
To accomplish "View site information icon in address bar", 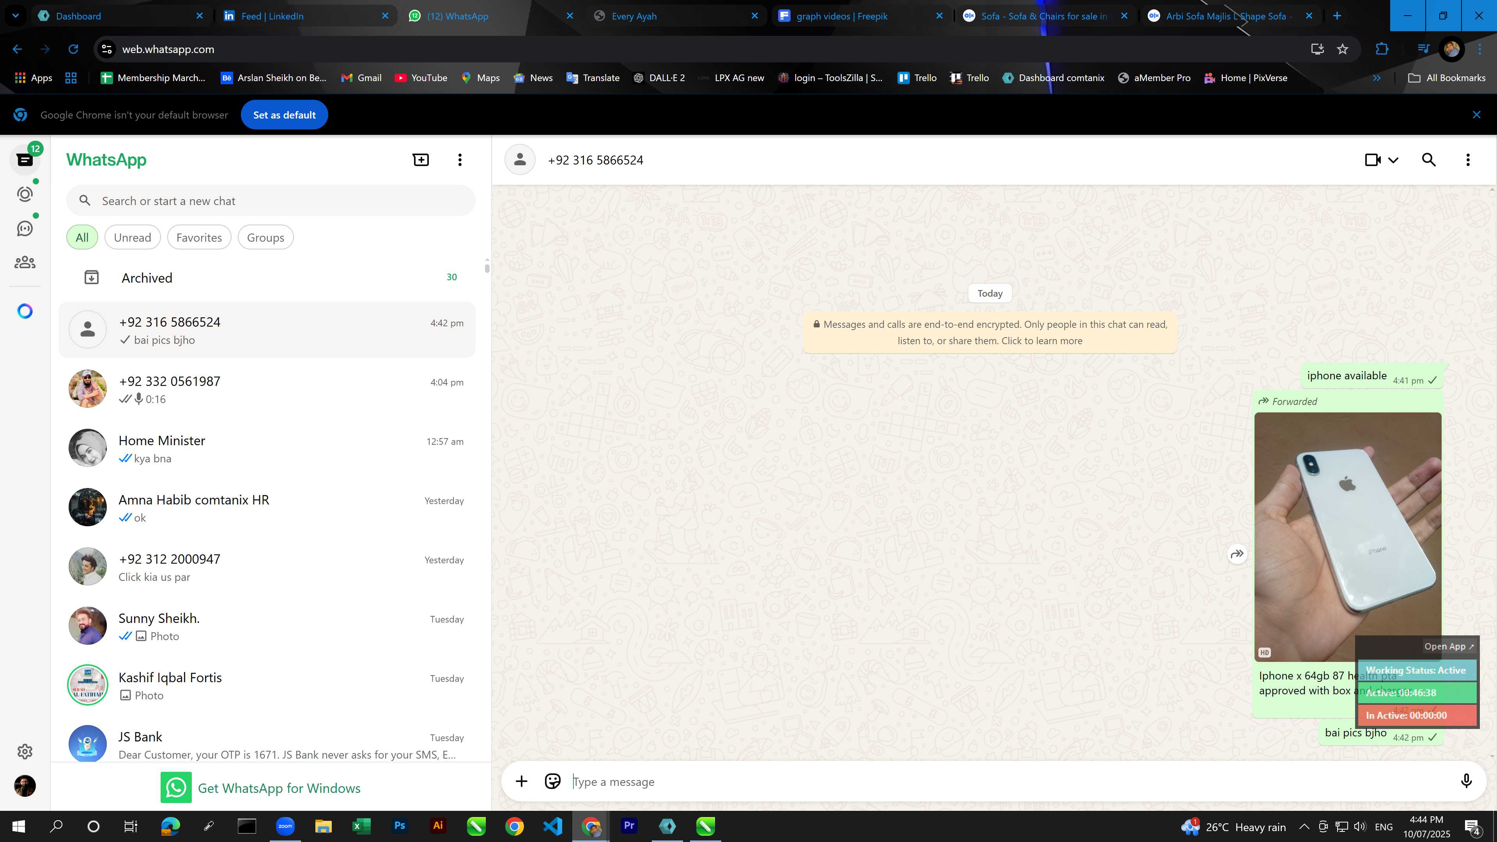I will [107, 50].
